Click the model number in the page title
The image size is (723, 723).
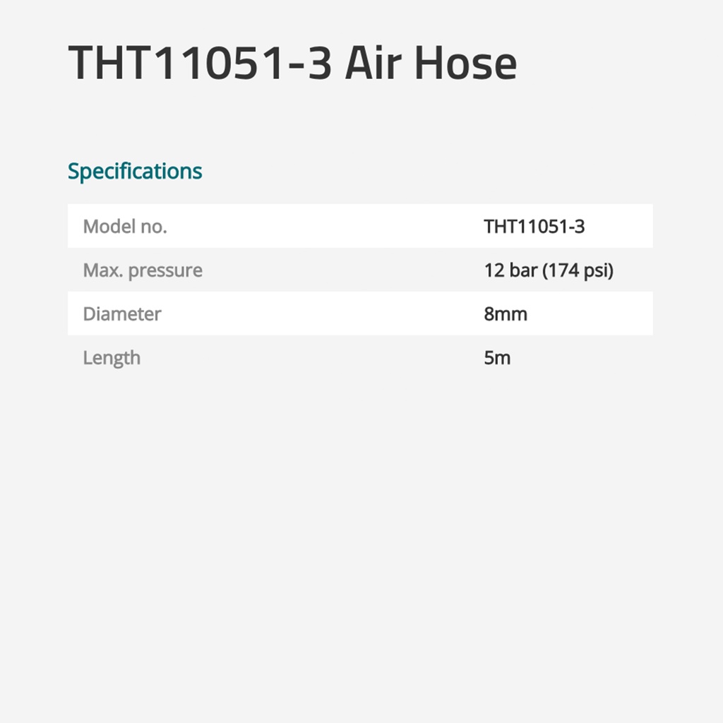tap(200, 62)
